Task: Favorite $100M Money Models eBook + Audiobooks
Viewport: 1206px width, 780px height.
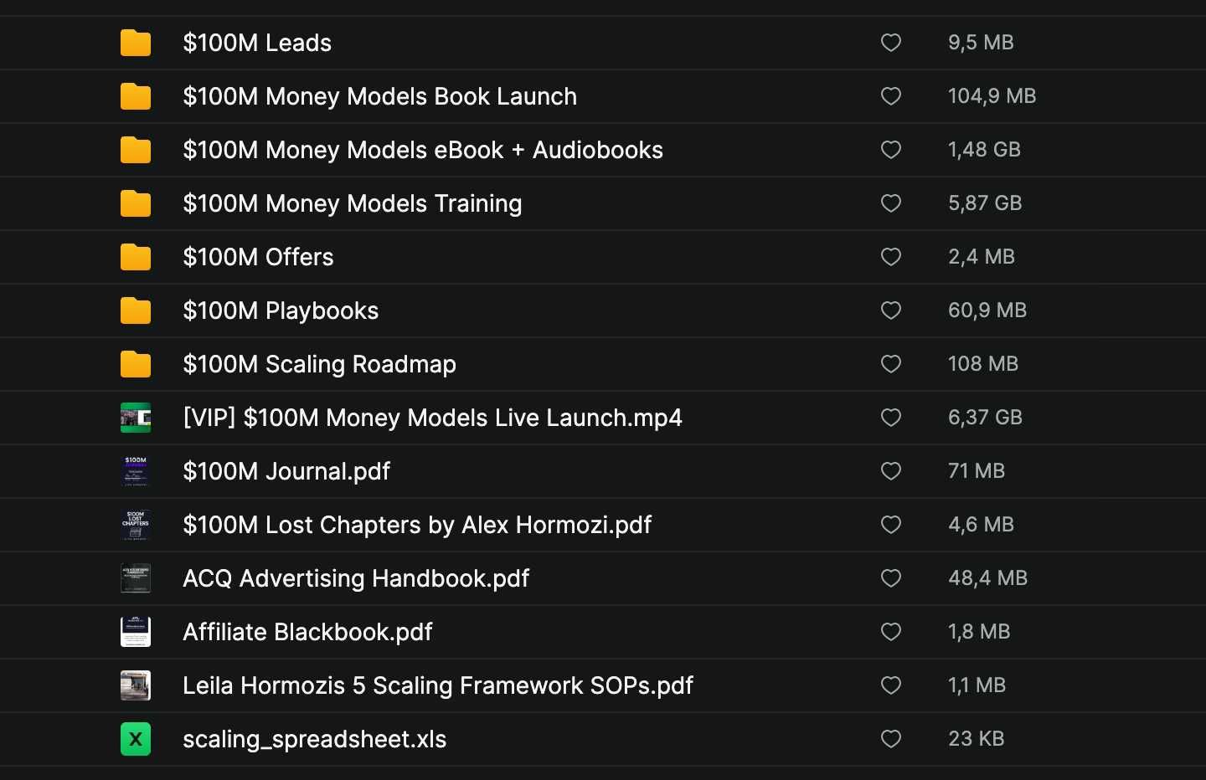Action: 891,150
